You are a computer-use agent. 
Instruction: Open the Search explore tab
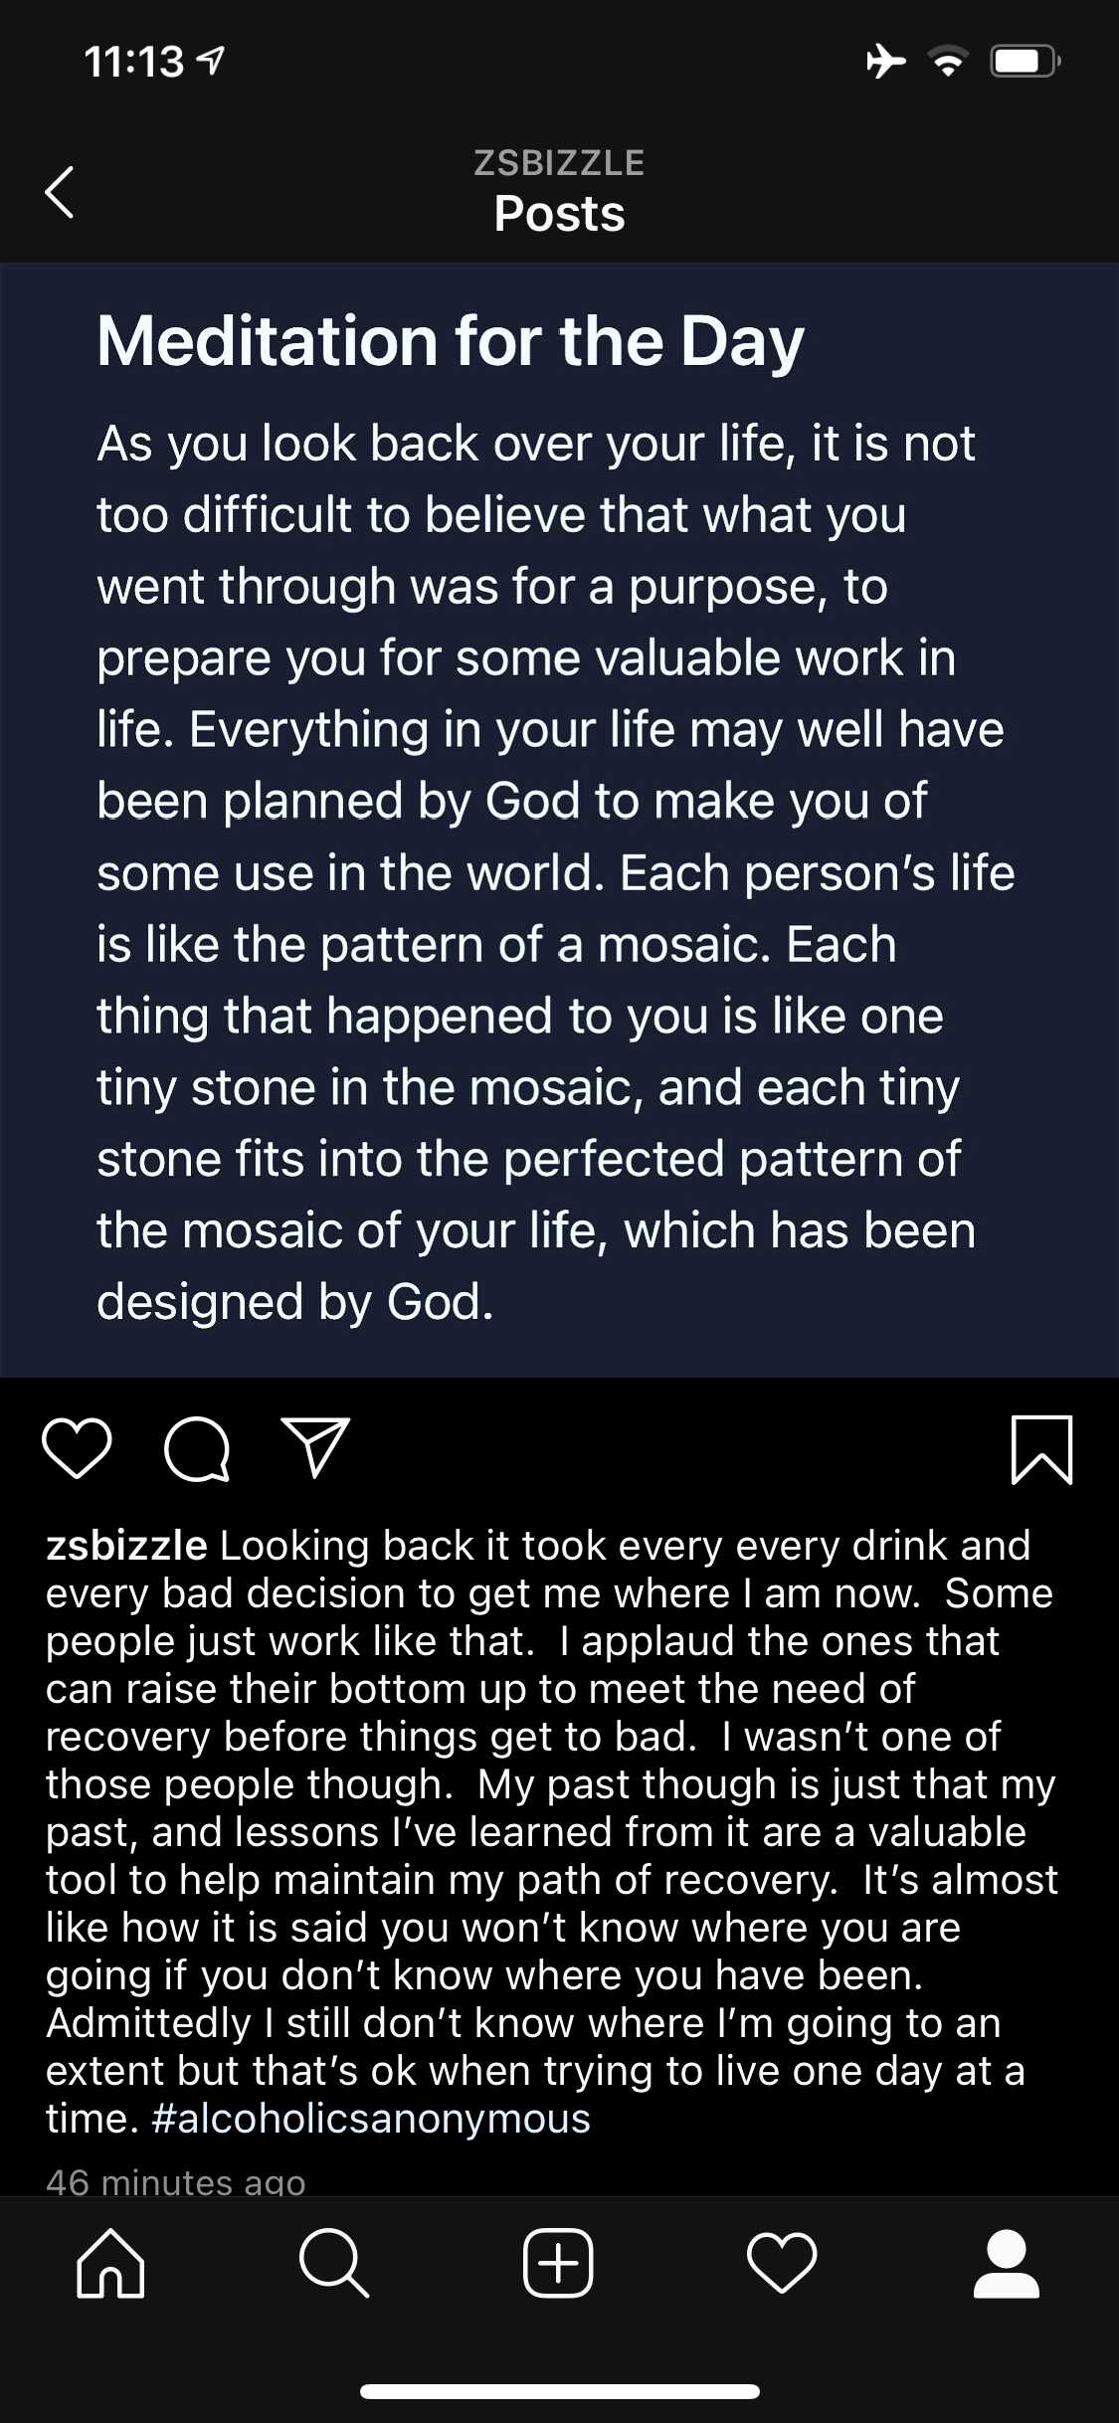pos(334,2264)
